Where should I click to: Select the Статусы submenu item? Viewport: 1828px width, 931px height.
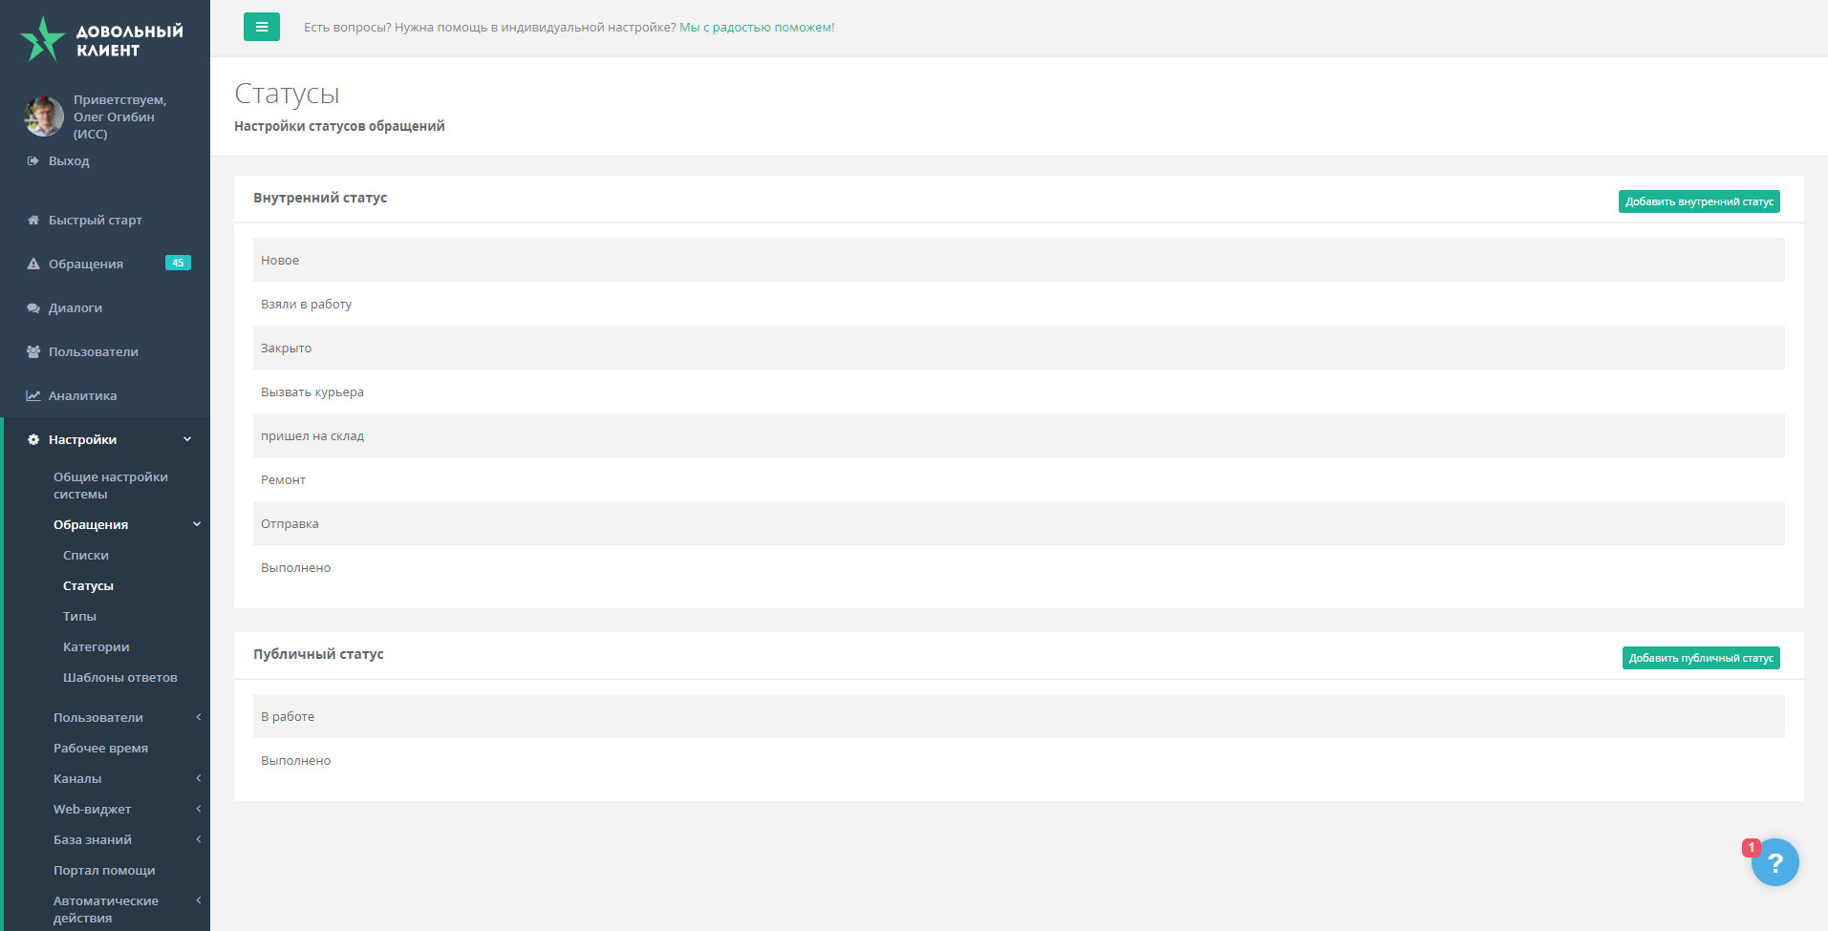pyautogui.click(x=88, y=585)
